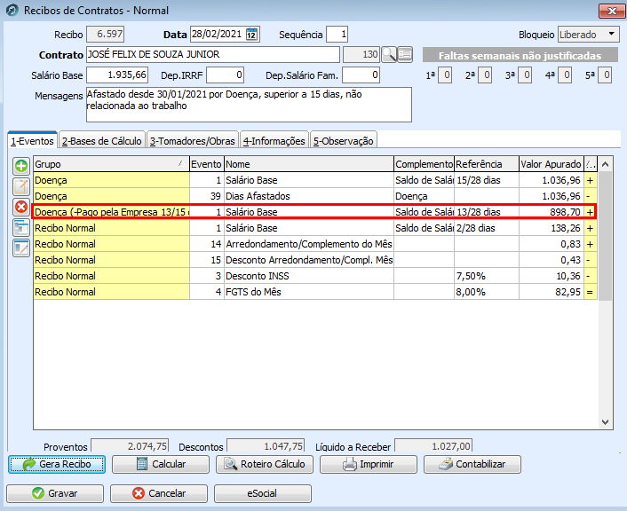
Task: Click the Contabilizar button
Action: click(x=472, y=464)
